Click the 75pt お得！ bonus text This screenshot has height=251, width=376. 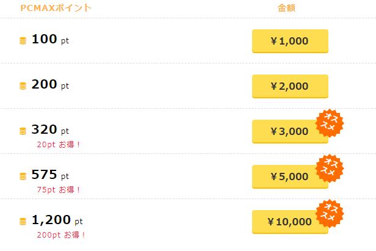coord(59,189)
